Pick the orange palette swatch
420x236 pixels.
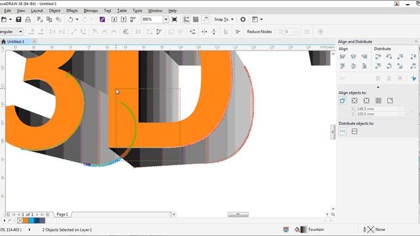point(26,220)
